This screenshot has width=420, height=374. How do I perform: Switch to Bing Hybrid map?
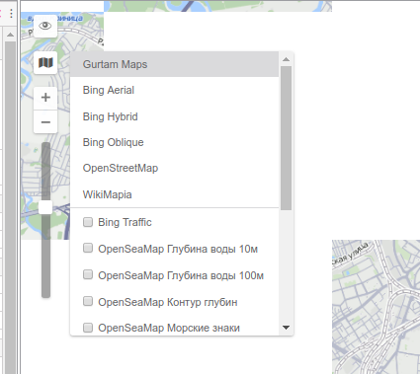175,116
